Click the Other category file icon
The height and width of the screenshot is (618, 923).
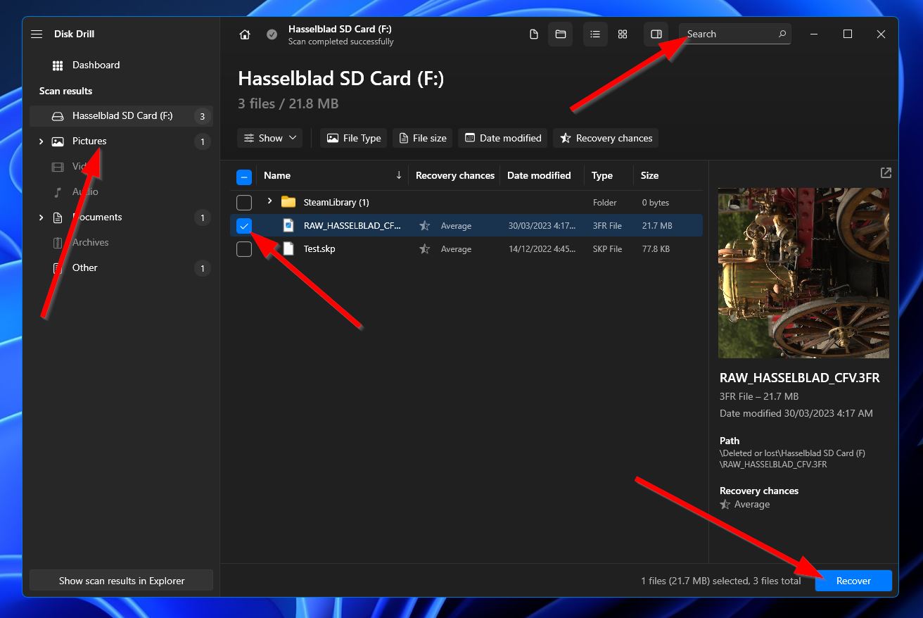[x=58, y=268]
